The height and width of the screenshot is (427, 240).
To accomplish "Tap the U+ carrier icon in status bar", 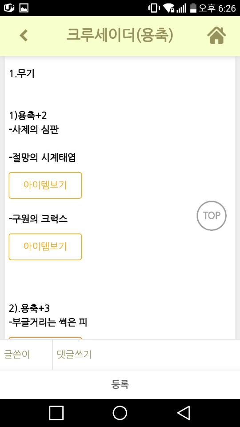I will (x=9, y=8).
